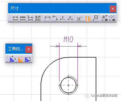Select the Diameter Dimensions tool

click(x=70, y=18)
